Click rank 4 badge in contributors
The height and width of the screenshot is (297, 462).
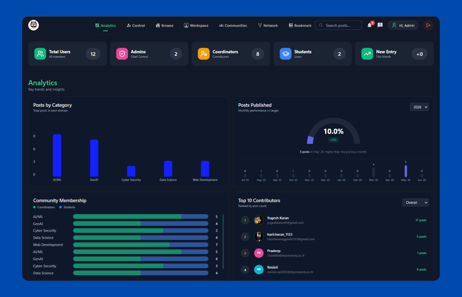(245, 270)
